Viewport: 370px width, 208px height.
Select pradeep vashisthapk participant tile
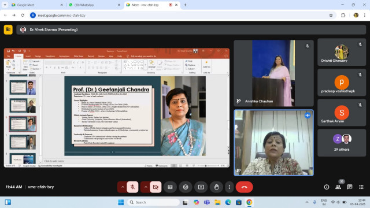[342, 83]
